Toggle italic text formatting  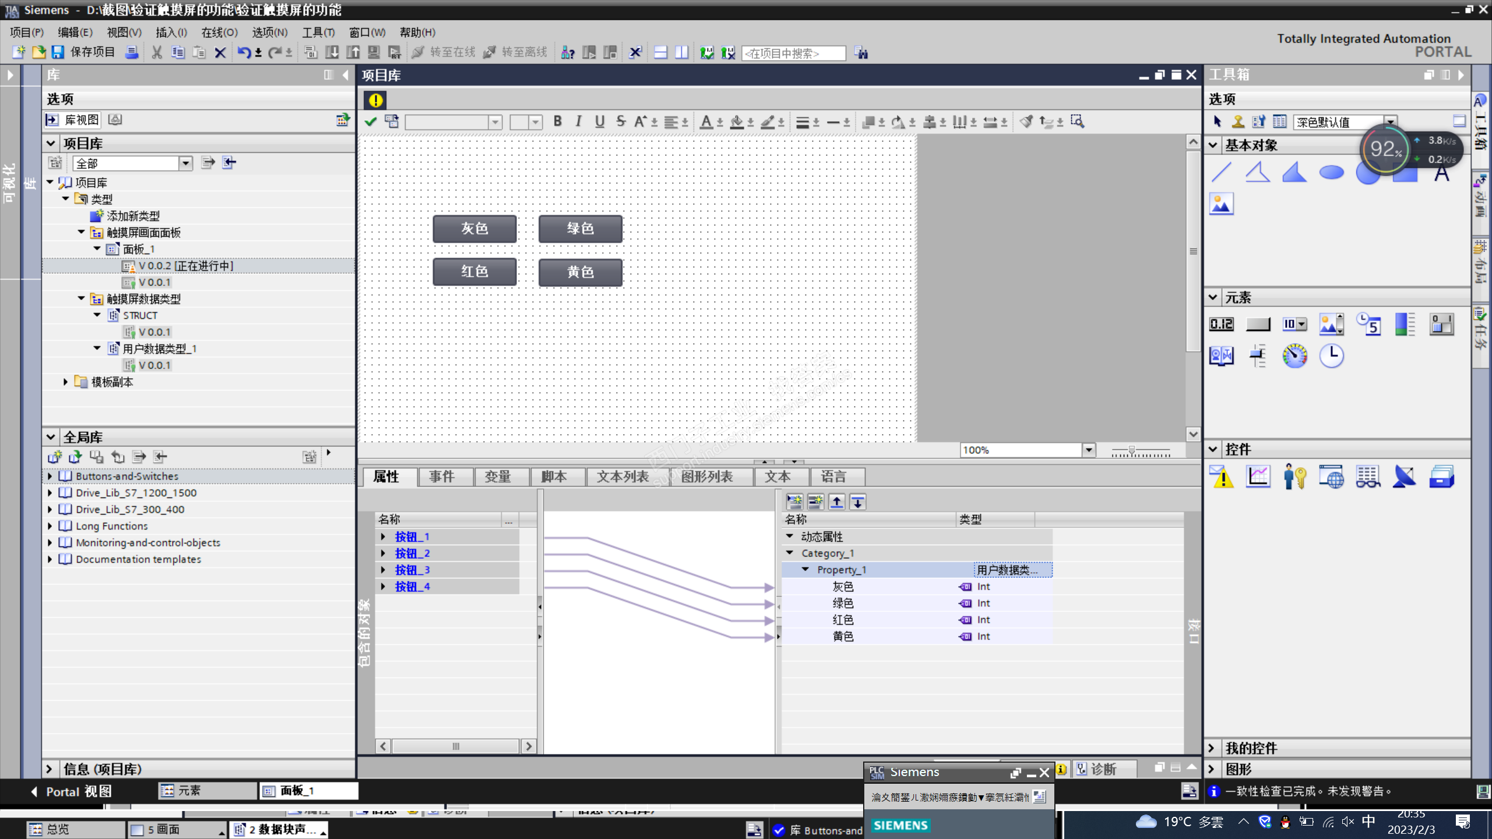click(578, 121)
